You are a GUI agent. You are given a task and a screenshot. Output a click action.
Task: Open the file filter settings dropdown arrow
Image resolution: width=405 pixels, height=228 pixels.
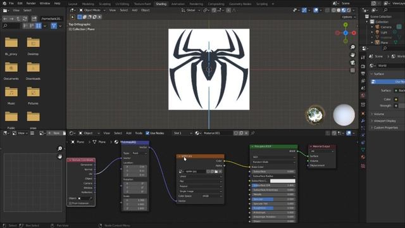pyautogui.click(x=60, y=26)
